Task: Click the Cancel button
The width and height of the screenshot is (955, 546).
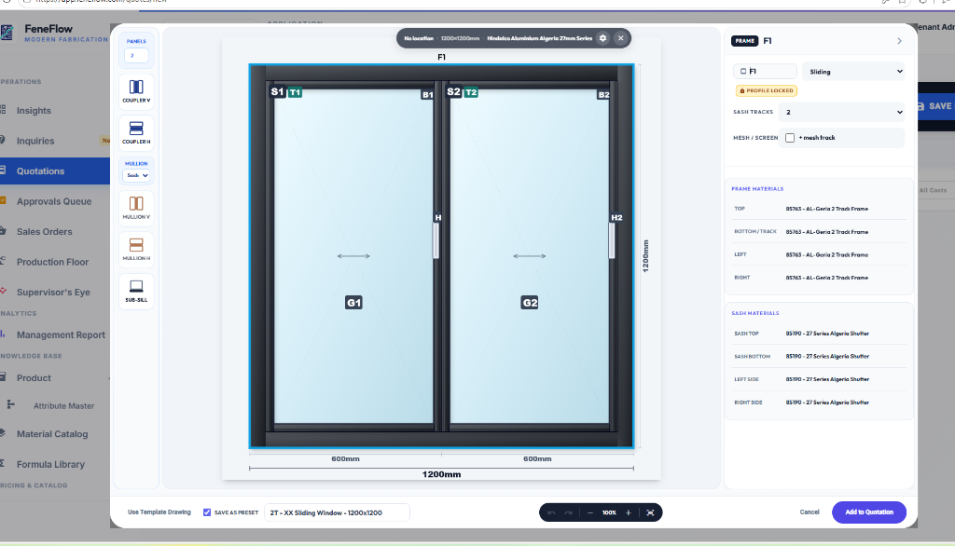Action: (x=810, y=512)
